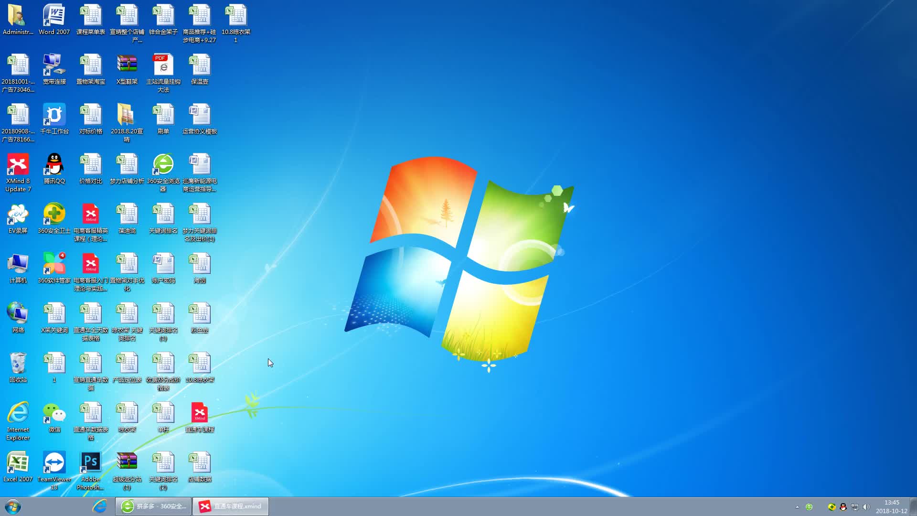
Task: Select the 网络 network icon
Action: [x=18, y=318]
